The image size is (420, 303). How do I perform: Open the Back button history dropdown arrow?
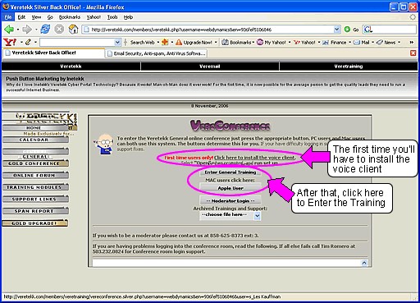[x=18, y=29]
